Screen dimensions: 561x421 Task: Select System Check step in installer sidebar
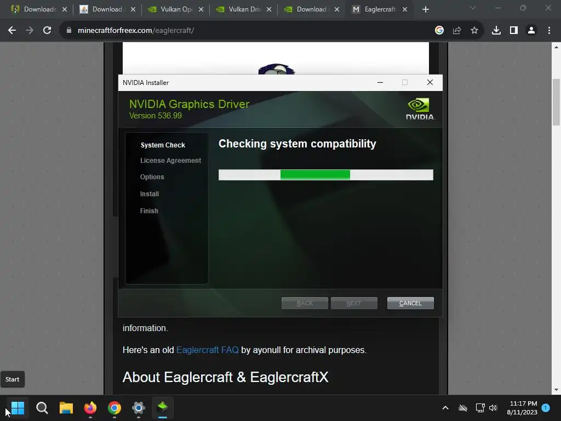pos(163,145)
